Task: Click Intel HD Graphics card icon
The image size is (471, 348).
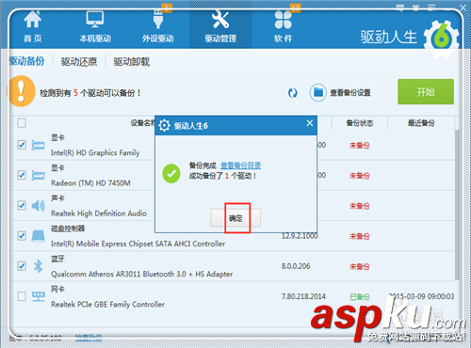Action: [39, 145]
